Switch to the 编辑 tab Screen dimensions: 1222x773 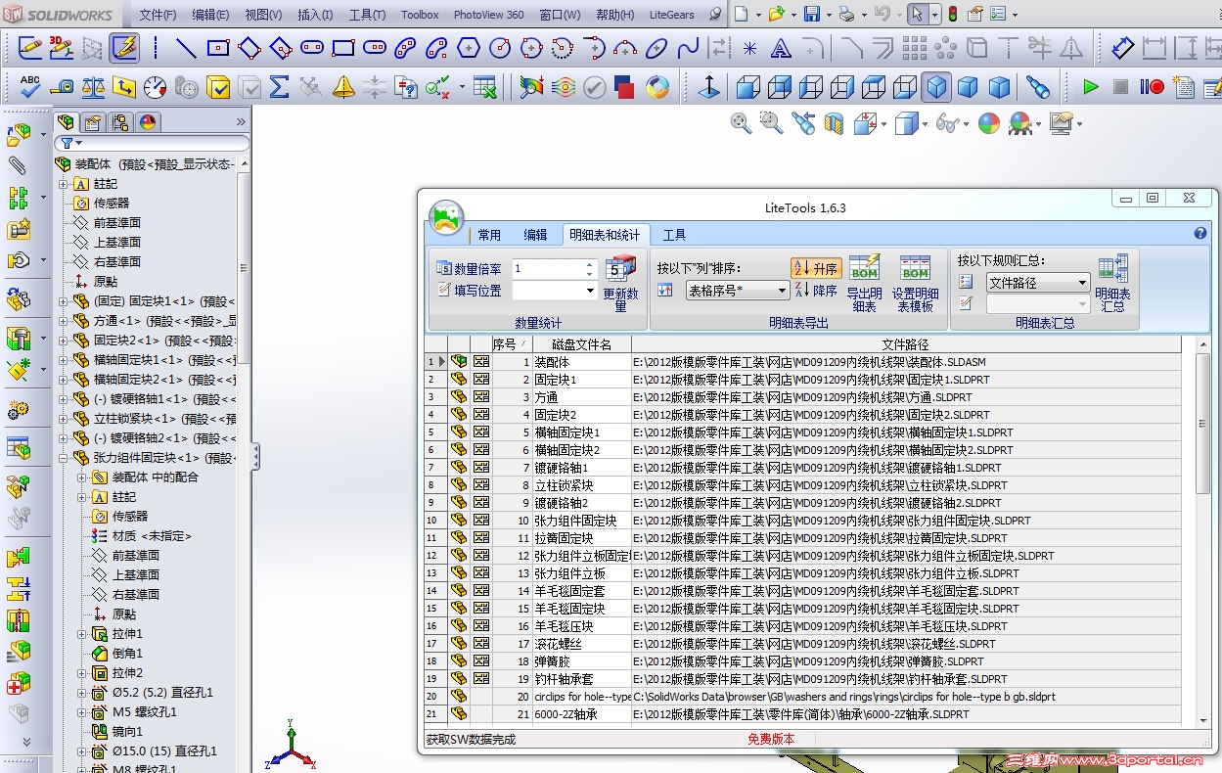(x=535, y=235)
